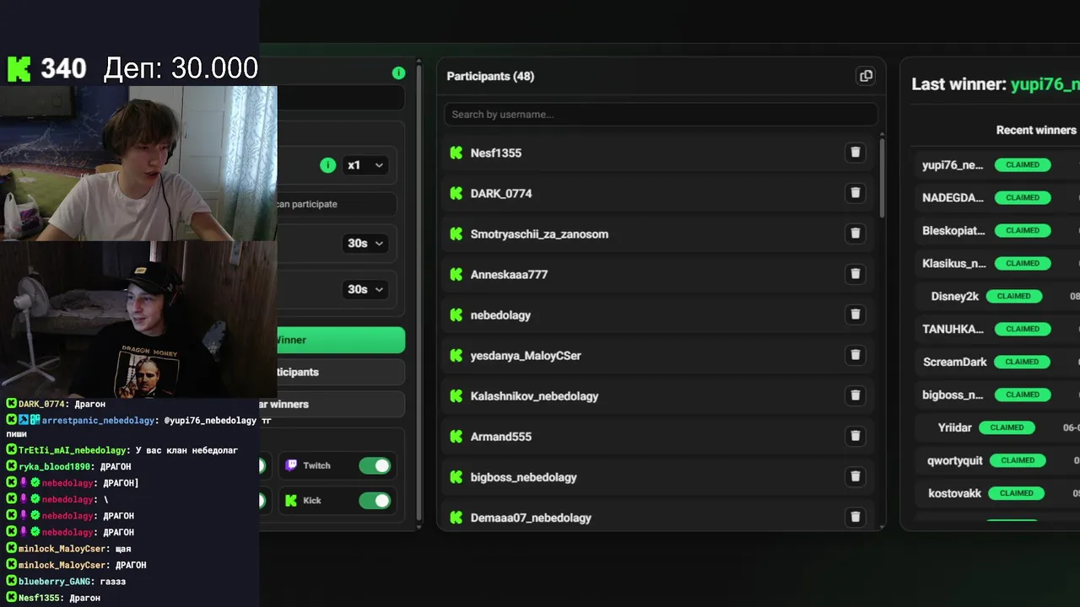
Task: Delete Kalashnikov_nebedolagy from the list
Action: click(x=855, y=395)
